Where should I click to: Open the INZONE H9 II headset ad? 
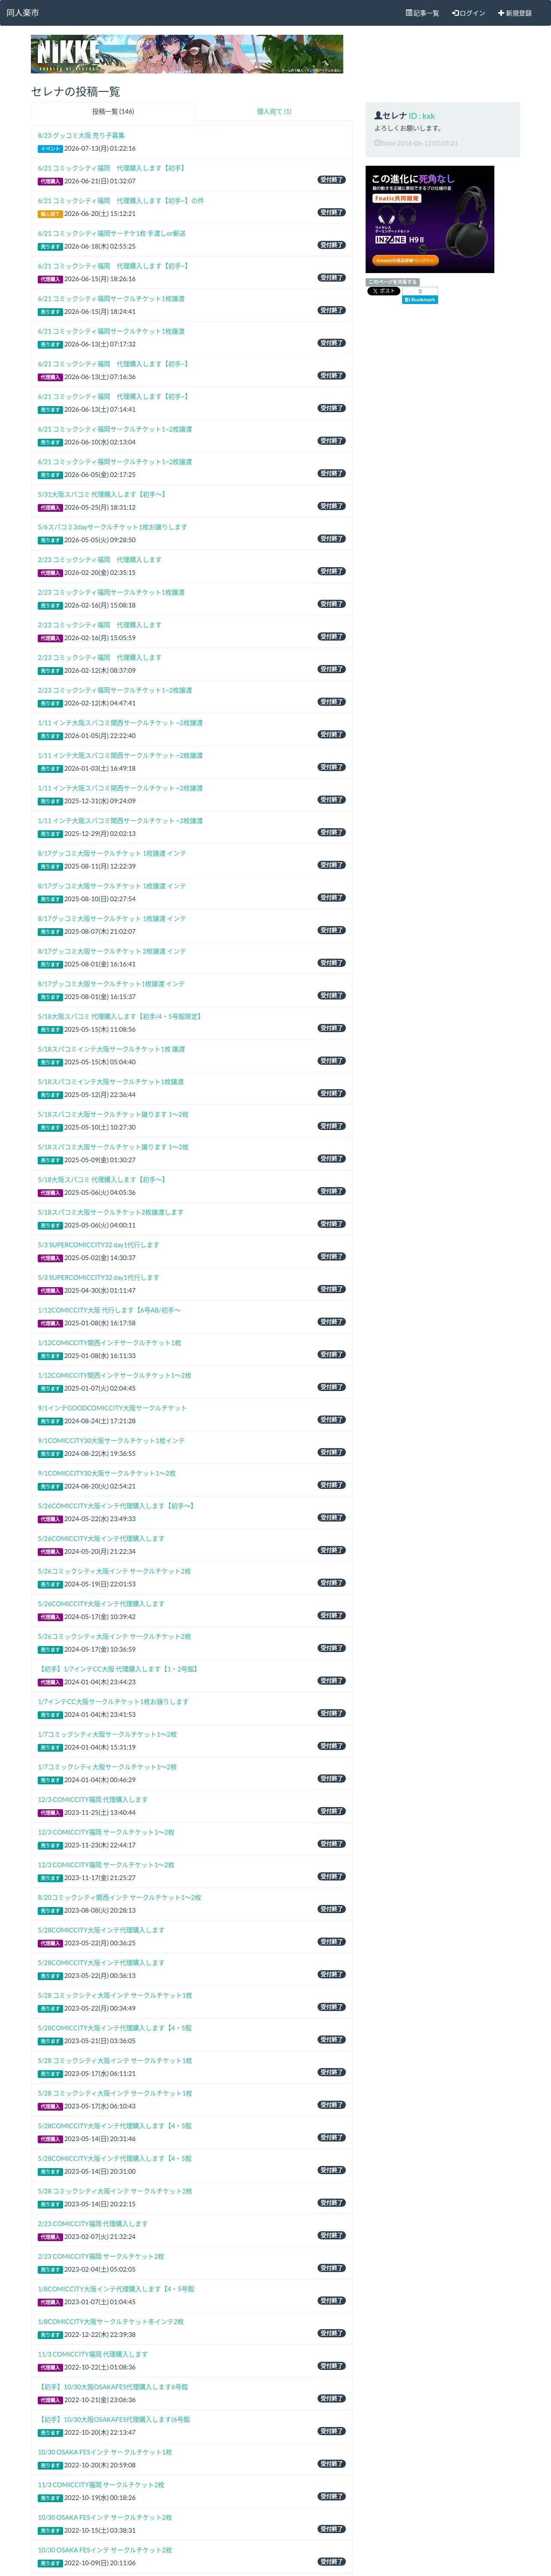coord(430,219)
